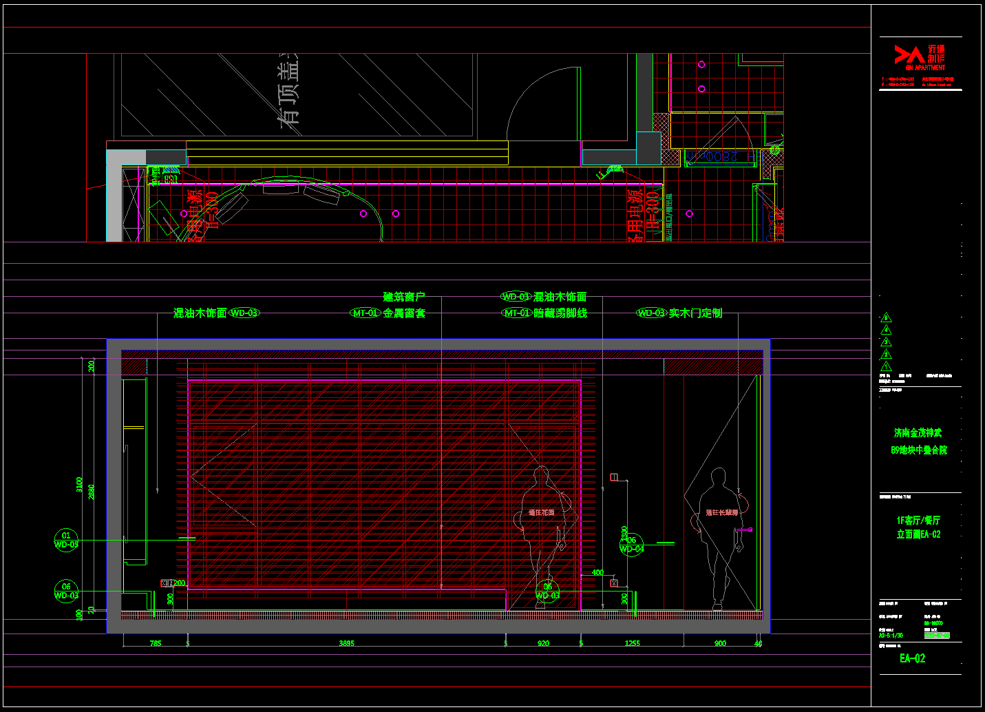Pick the 06 WD-03 bubble outside the left wall

tap(66, 591)
